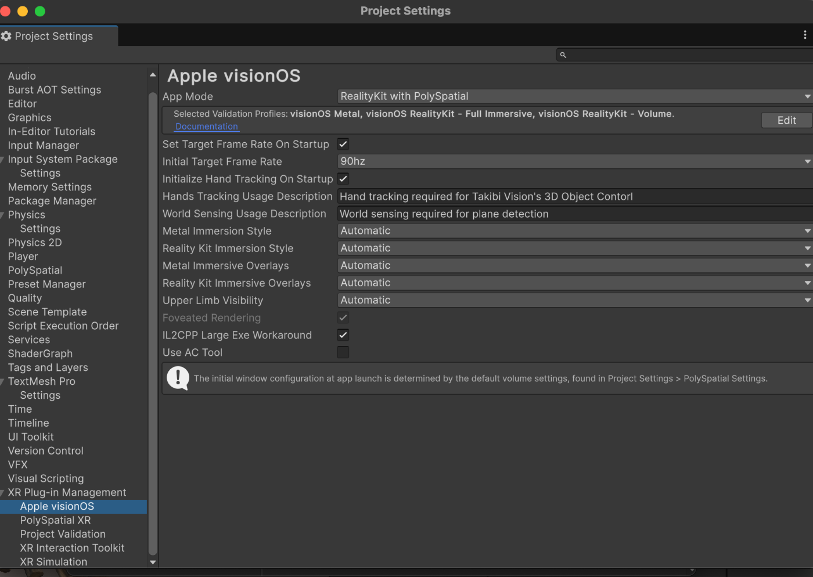Image resolution: width=813 pixels, height=577 pixels.
Task: Open Reality Kit Immersive Overlays dropdown
Action: (x=575, y=283)
